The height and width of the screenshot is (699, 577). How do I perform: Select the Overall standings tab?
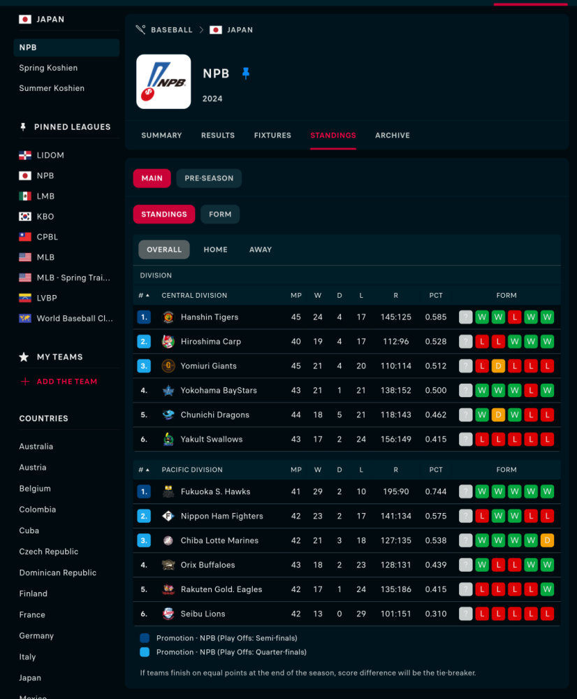coord(164,250)
